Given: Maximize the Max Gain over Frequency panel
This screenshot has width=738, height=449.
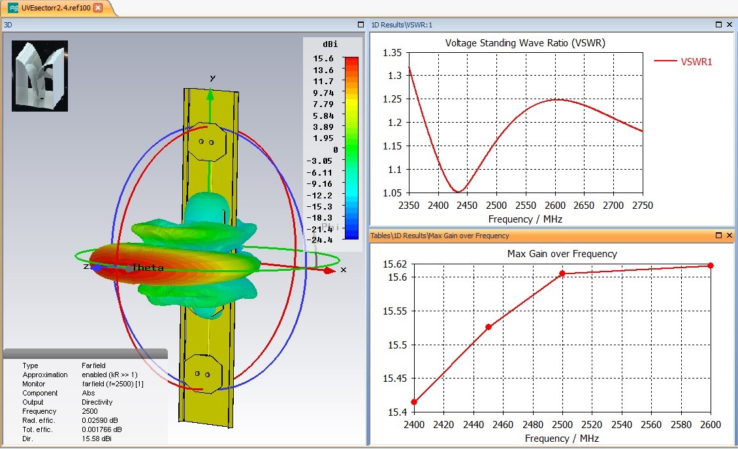Looking at the screenshot, I should [x=718, y=236].
